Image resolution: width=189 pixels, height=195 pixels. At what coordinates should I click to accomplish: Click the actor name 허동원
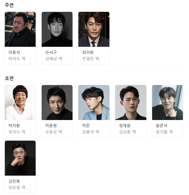[51, 126]
